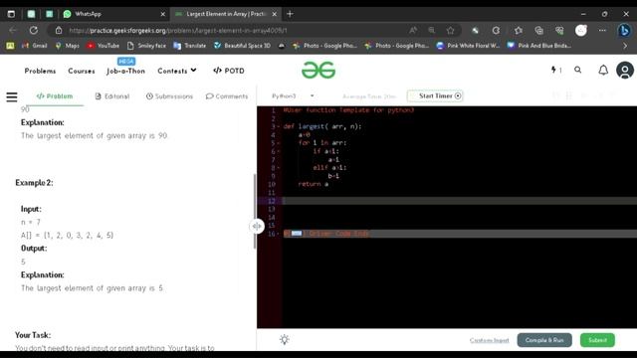Open the browser Favorites hub icon
The height and width of the screenshot is (358, 637).
(x=518, y=31)
